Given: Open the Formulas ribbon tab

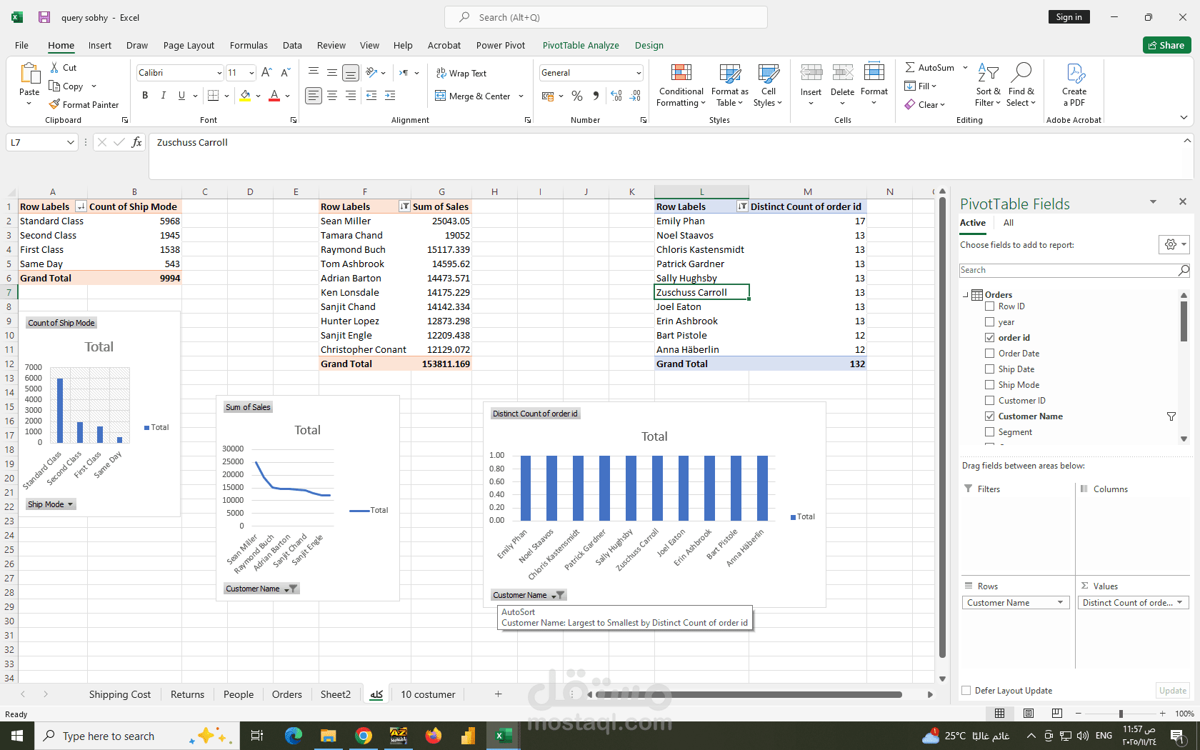Looking at the screenshot, I should pos(249,45).
